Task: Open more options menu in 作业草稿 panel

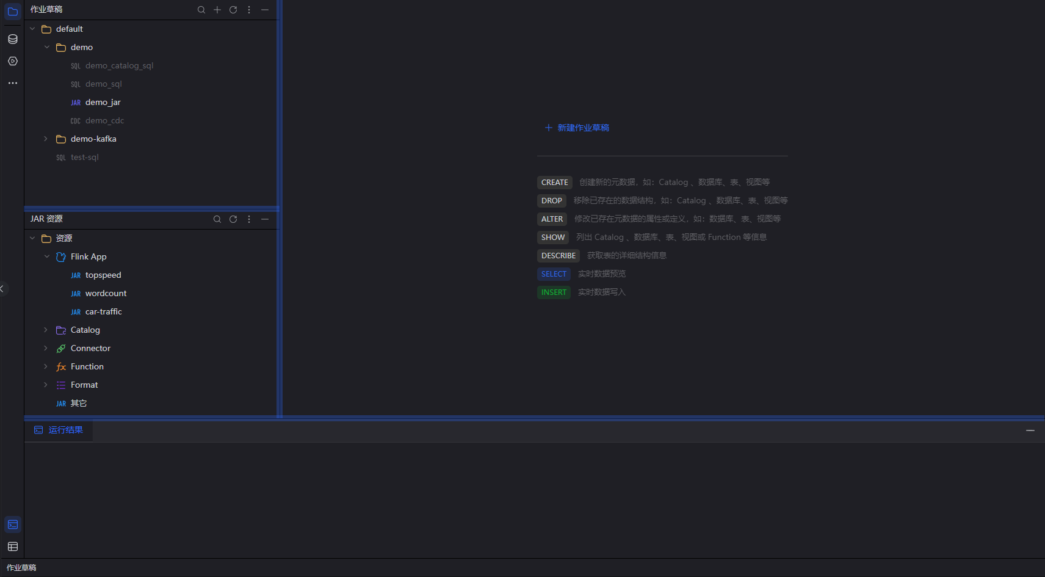Action: tap(248, 10)
